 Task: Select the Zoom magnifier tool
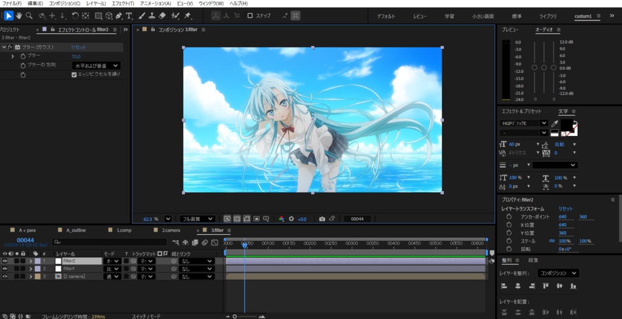point(29,16)
